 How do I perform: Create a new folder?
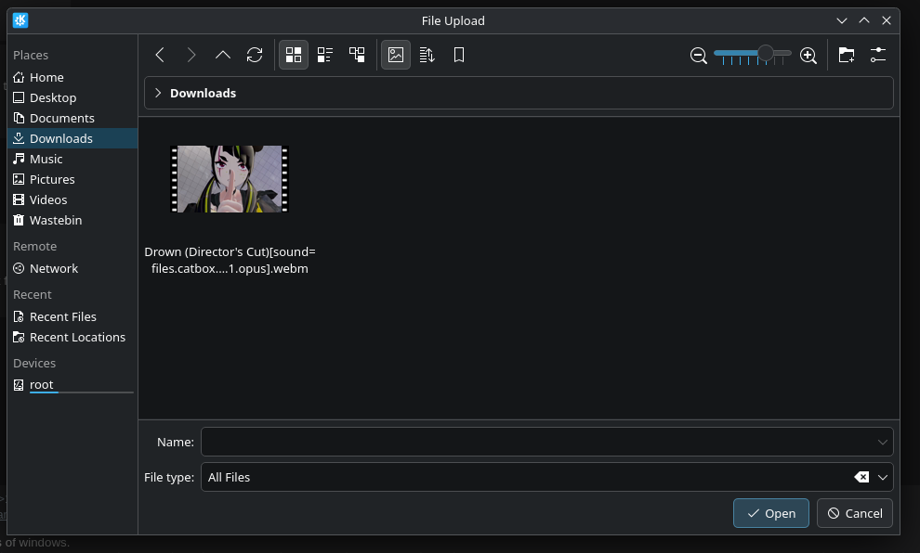pyautogui.click(x=847, y=56)
